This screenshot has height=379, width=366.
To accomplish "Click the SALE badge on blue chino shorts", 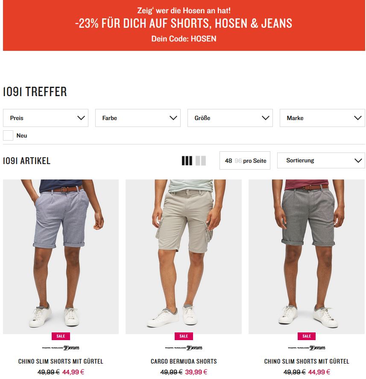I will tap(61, 336).
